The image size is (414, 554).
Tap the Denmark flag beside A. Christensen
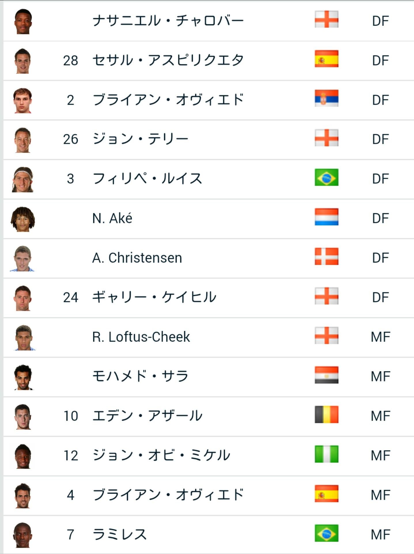click(x=326, y=257)
